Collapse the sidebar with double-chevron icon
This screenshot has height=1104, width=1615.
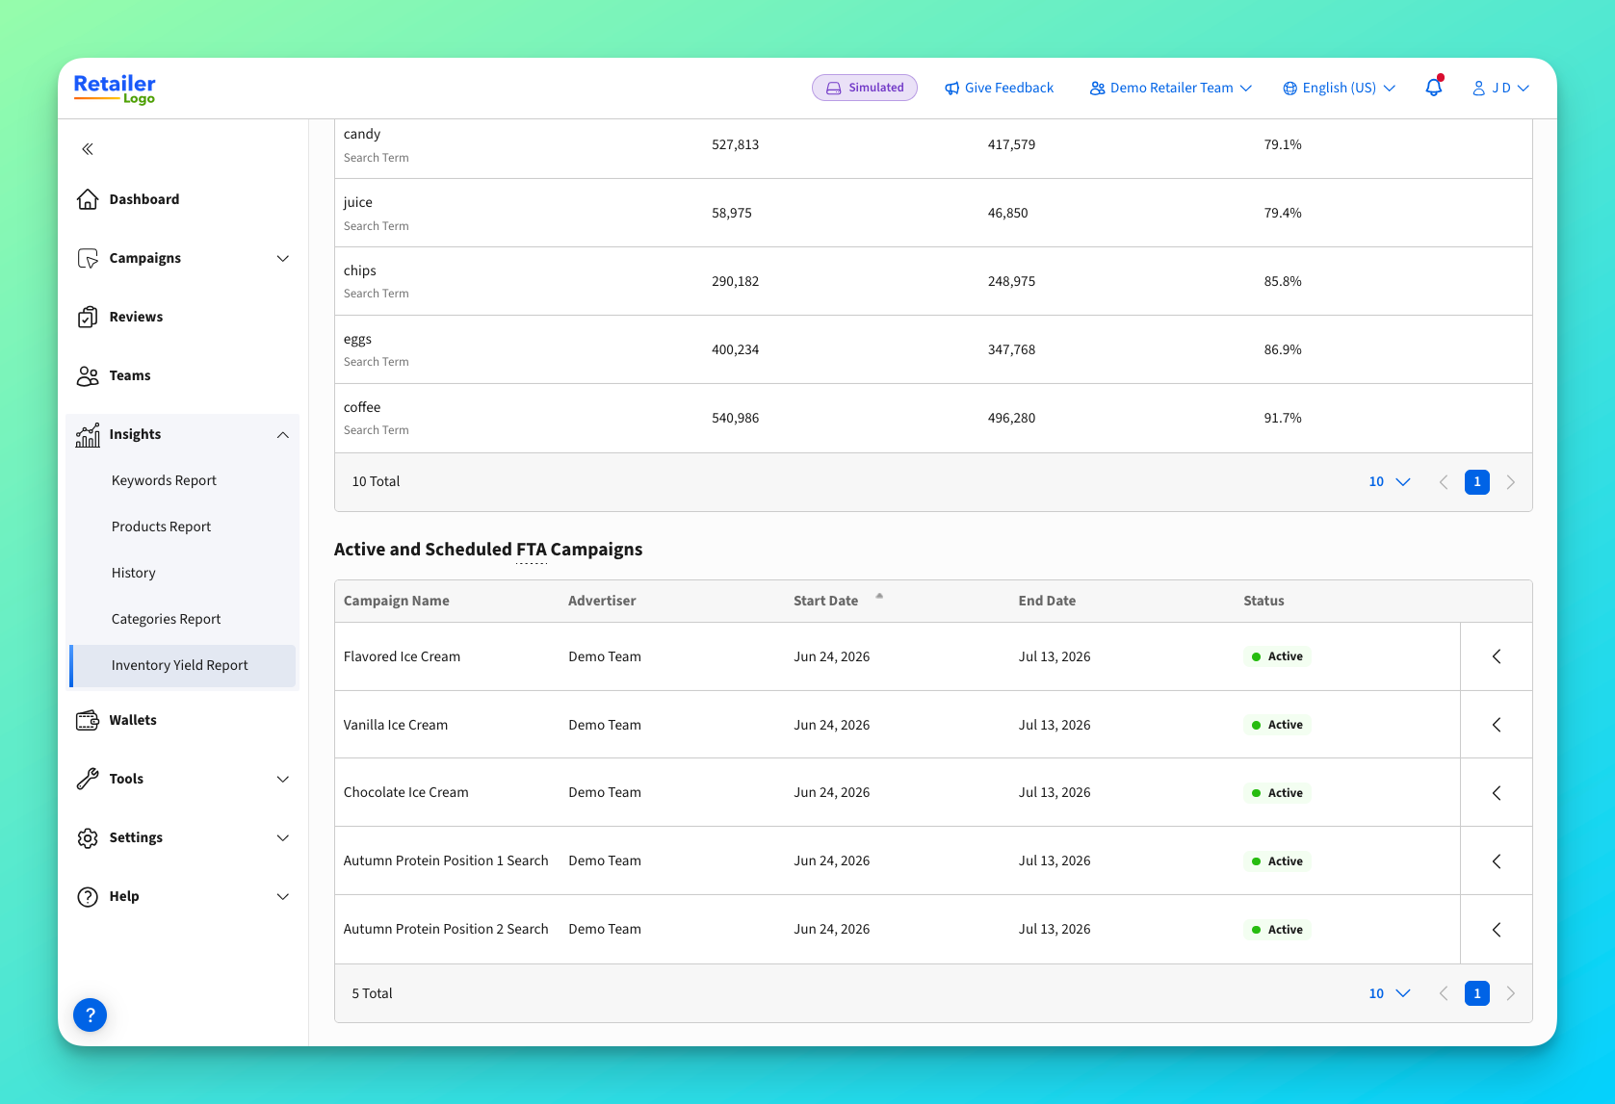point(88,149)
